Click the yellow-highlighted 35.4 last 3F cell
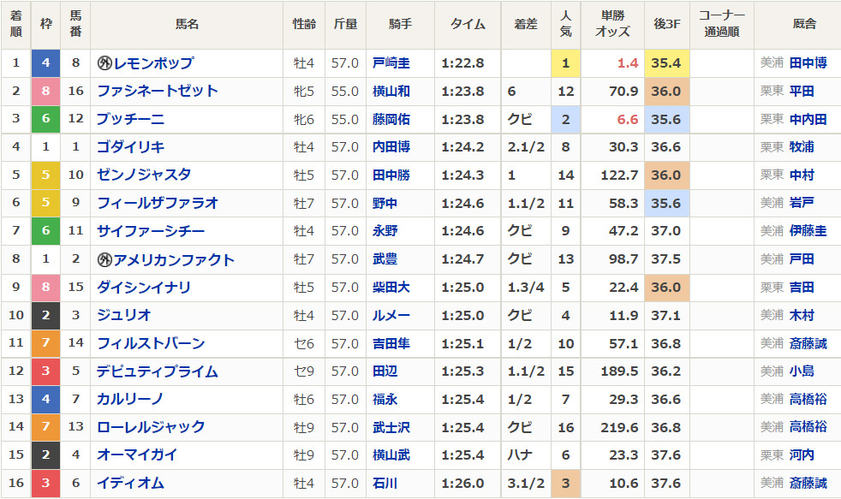The width and height of the screenshot is (841, 499). pyautogui.click(x=665, y=63)
